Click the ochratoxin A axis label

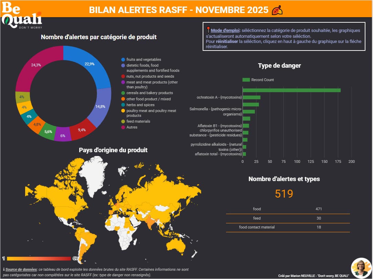[x=219, y=97]
